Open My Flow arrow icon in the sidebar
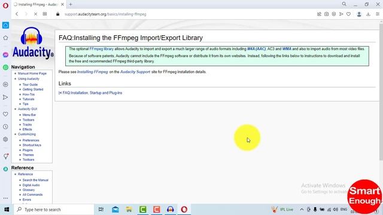Viewport: 383px width, 215px height. click(x=5, y=97)
